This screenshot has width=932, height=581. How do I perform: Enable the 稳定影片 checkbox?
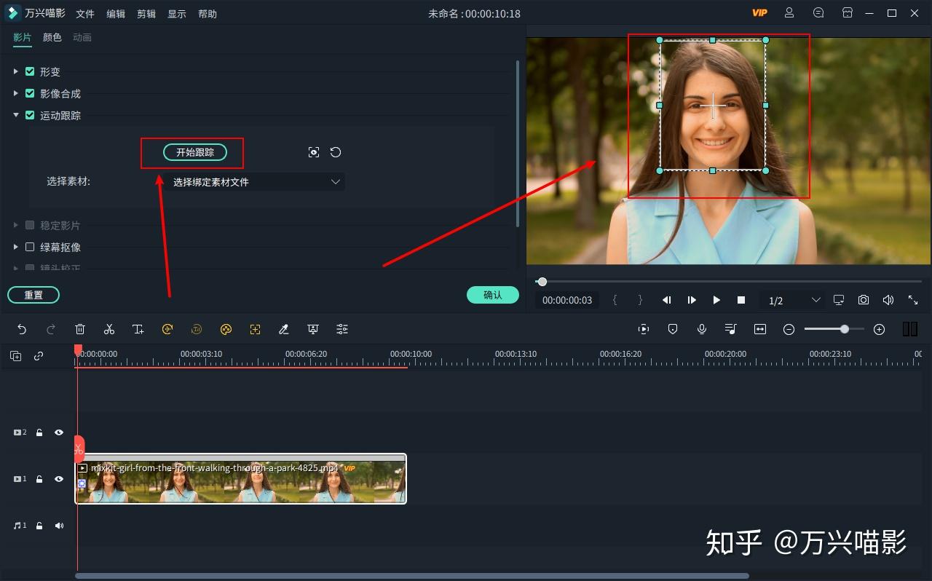coord(30,225)
